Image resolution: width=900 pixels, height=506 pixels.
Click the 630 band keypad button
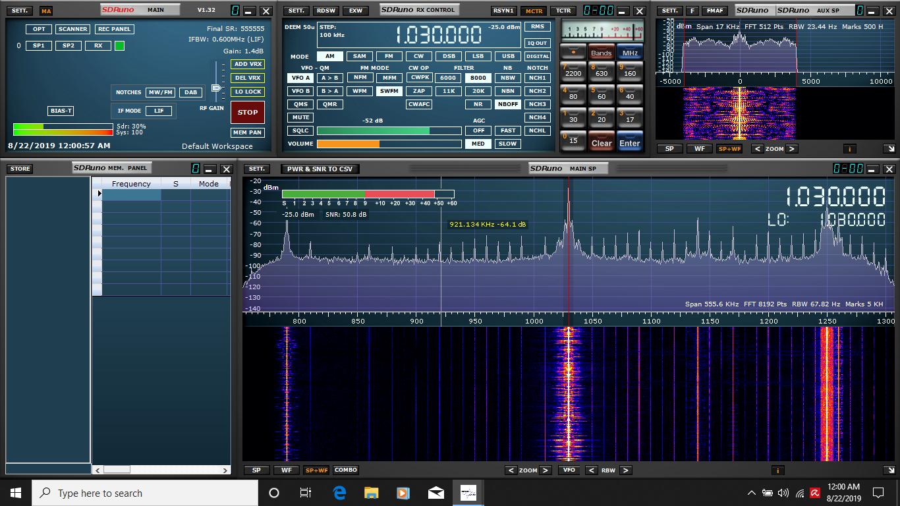tap(601, 70)
